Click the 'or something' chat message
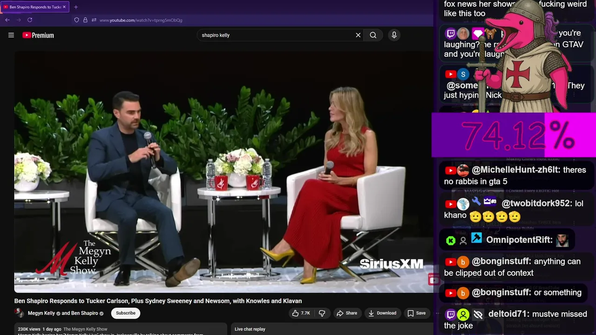Screen dimensions: 596x335 coord(513,293)
